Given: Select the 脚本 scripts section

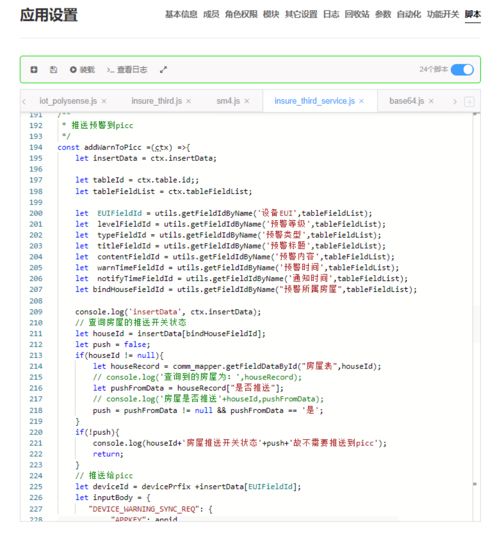Looking at the screenshot, I should (473, 14).
